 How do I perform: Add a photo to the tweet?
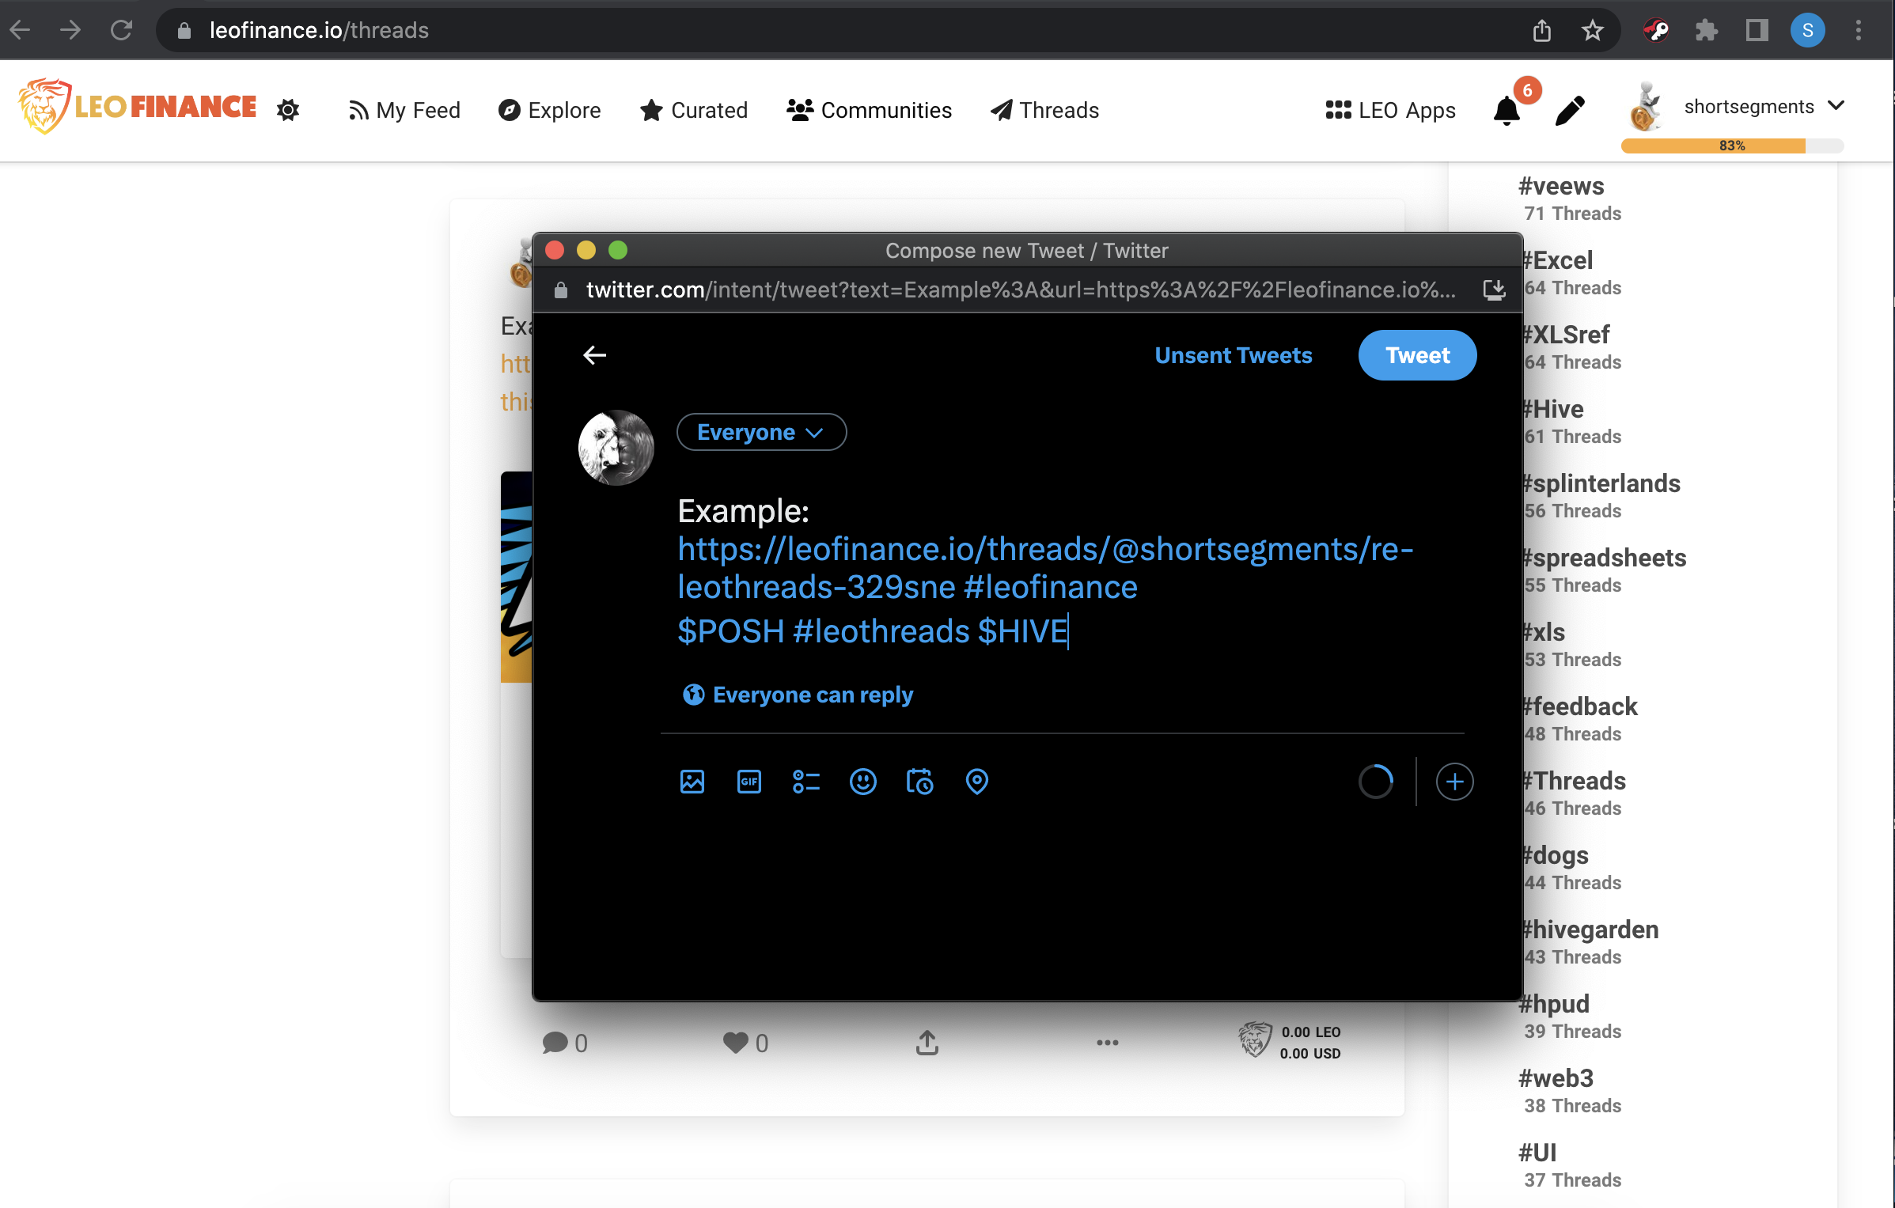692,782
